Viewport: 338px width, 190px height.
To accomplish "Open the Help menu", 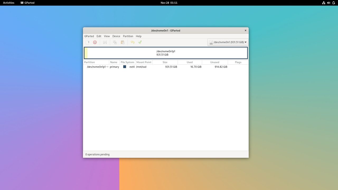I will click(x=138, y=36).
